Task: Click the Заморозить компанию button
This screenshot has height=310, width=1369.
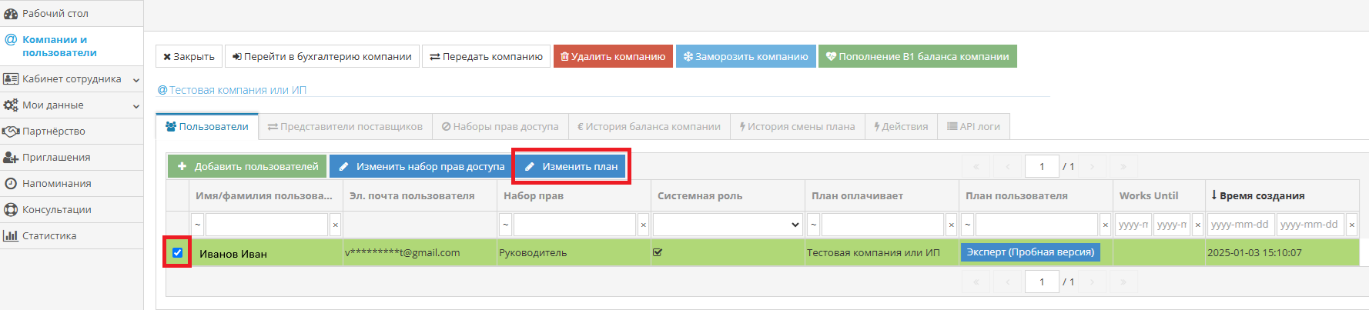Action: coord(746,56)
